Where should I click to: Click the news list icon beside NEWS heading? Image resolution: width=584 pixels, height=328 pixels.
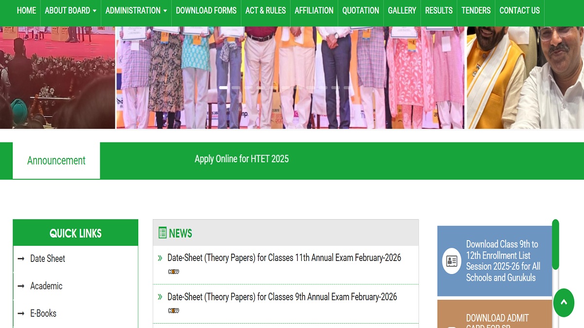coord(163,233)
